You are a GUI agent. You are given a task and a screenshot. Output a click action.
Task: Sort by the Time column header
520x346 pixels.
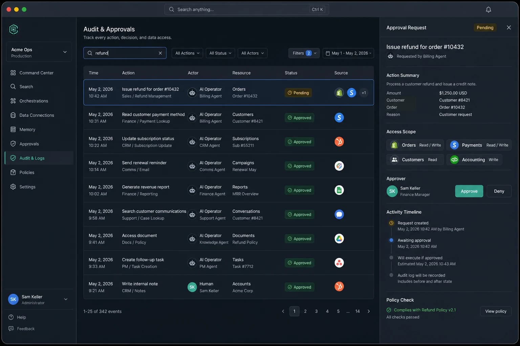93,73
